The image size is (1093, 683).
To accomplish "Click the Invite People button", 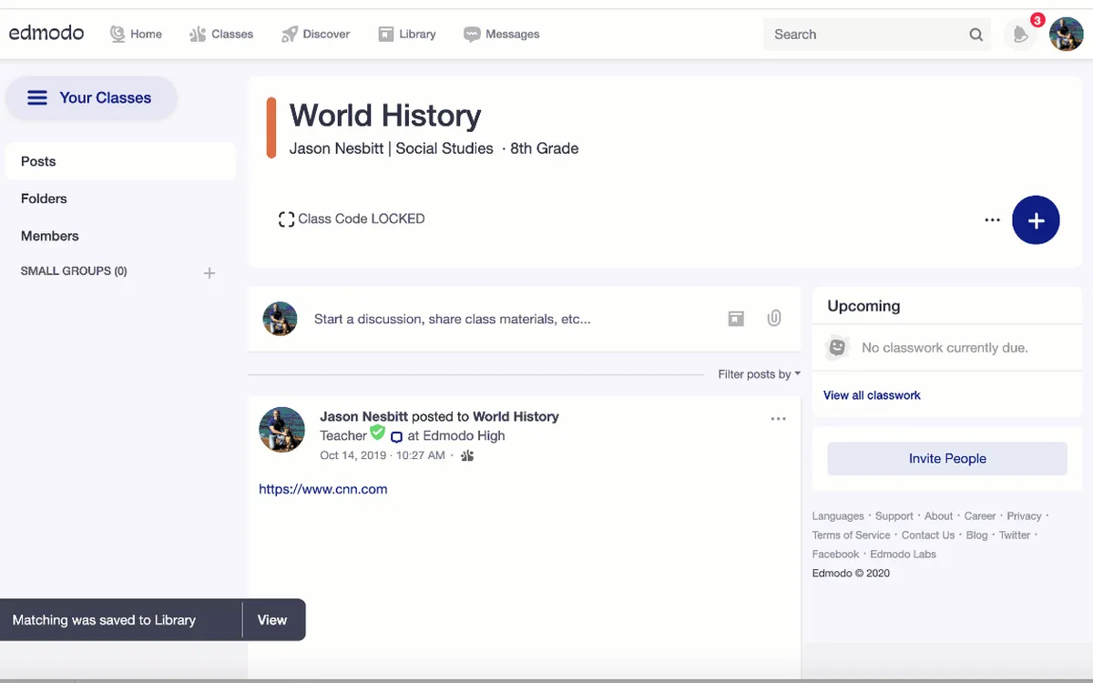I will pos(947,459).
